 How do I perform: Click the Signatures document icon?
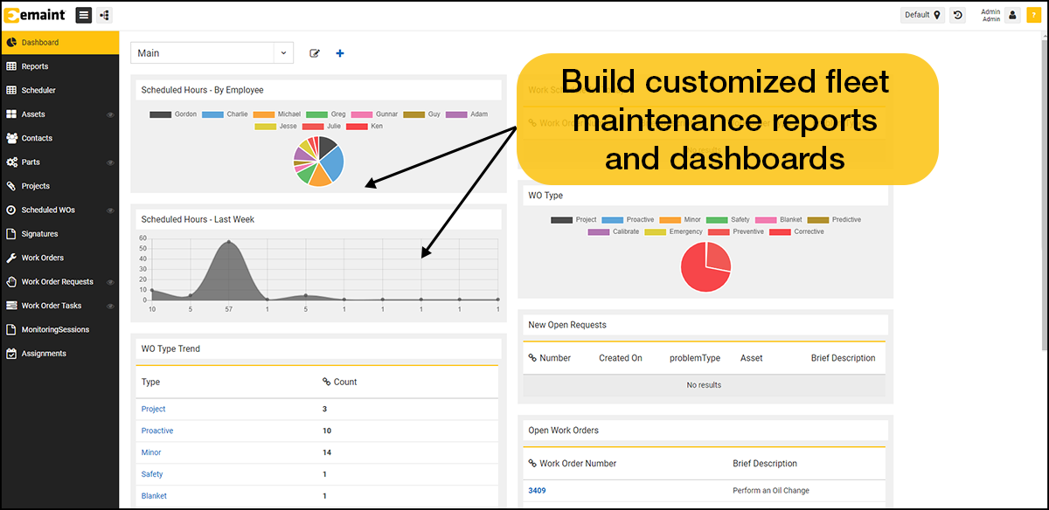point(11,234)
